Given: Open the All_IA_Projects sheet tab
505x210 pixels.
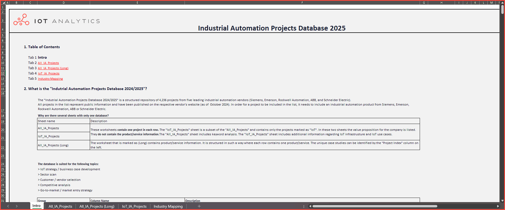Looking at the screenshot, I should coord(60,206).
